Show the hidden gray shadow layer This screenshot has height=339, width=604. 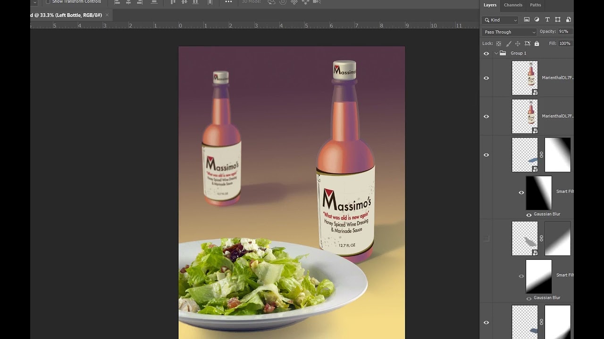[487, 239]
